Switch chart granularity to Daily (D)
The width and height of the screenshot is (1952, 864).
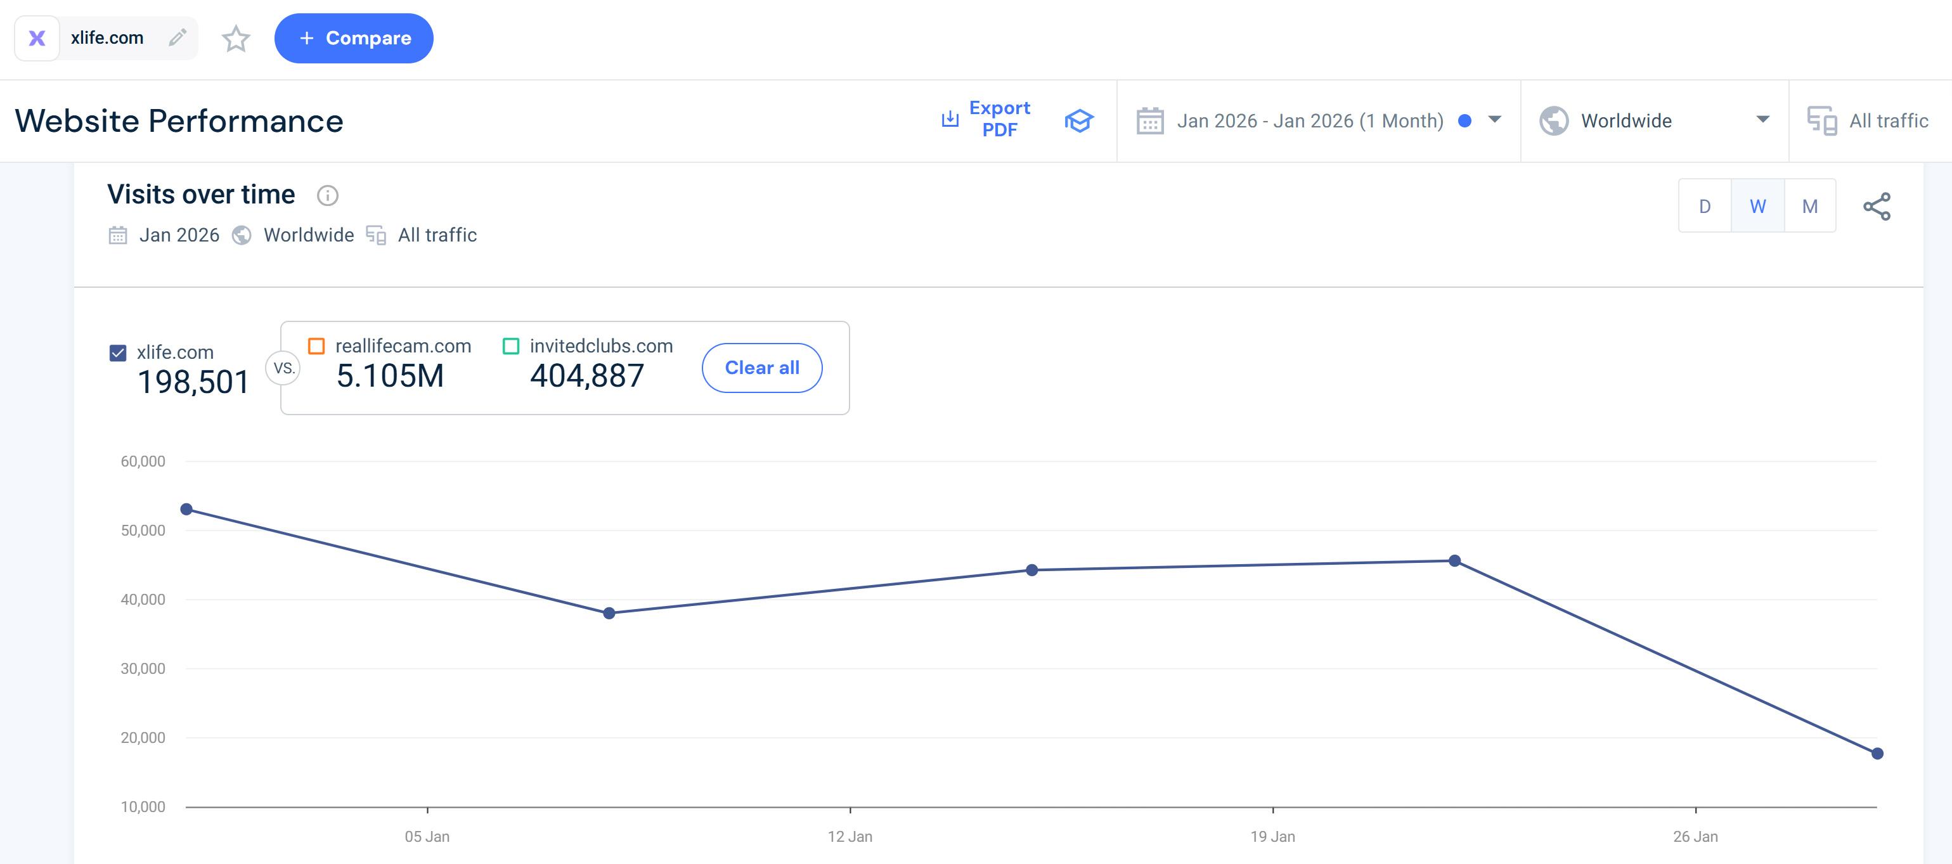[x=1705, y=206]
